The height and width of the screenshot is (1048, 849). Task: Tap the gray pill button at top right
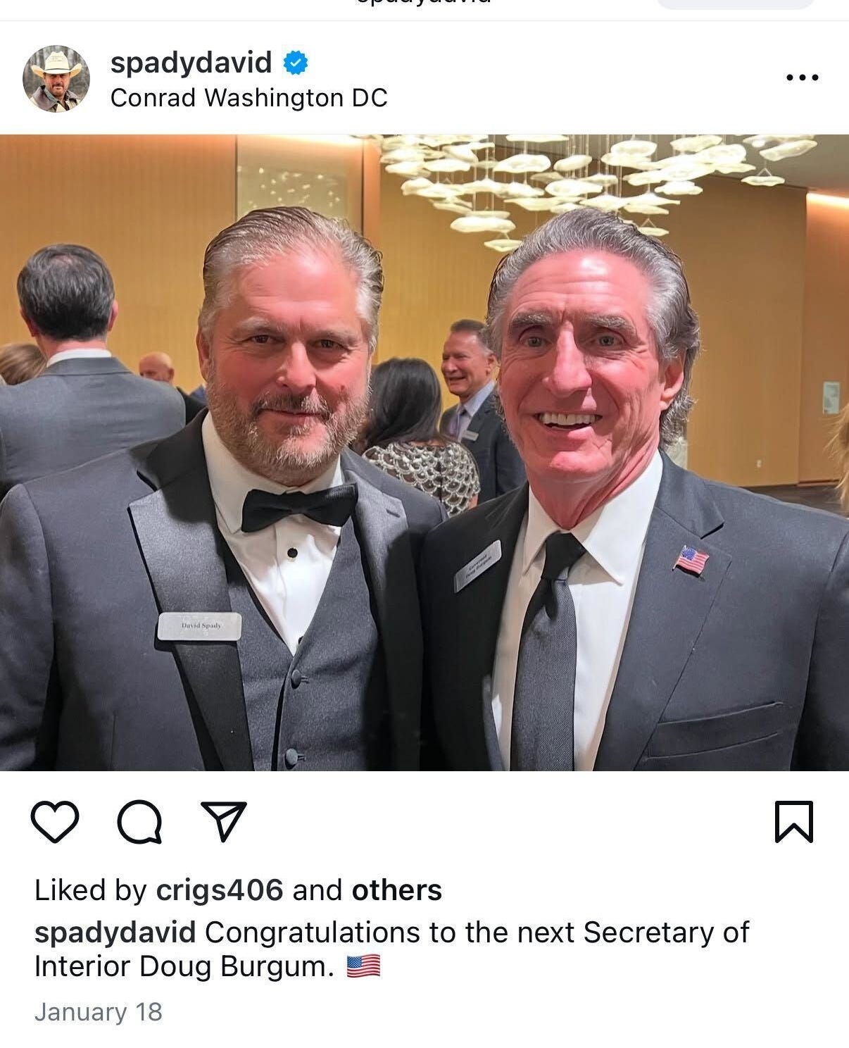tap(735, 4)
